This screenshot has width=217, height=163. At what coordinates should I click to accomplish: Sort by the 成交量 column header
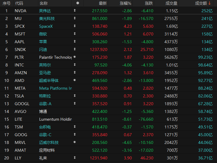click(171, 3)
